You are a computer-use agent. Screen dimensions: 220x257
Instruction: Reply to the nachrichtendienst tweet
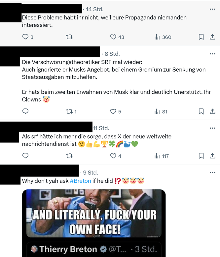pos(25,156)
